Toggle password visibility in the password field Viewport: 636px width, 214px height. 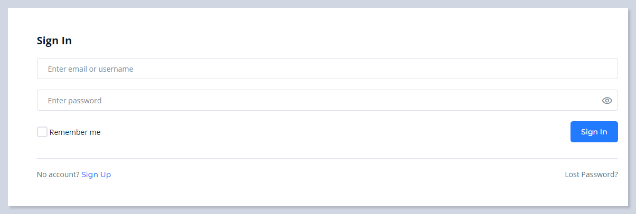[607, 101]
